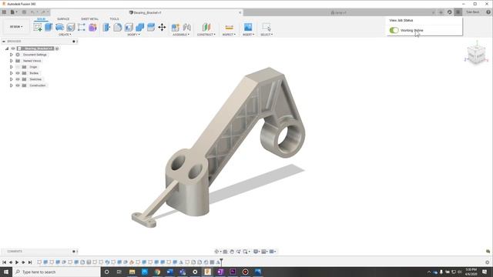Screen dimensions: 493x277
Task: Switch to the Solid tab
Action: point(41,18)
